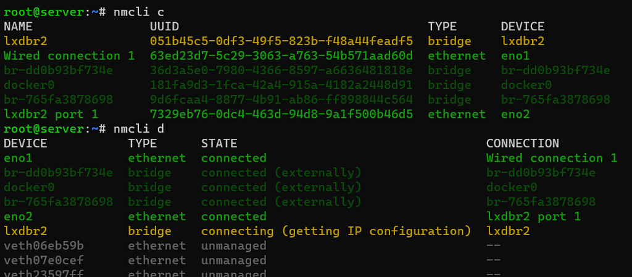
Task: Select UUID column header
Action: click(x=164, y=27)
